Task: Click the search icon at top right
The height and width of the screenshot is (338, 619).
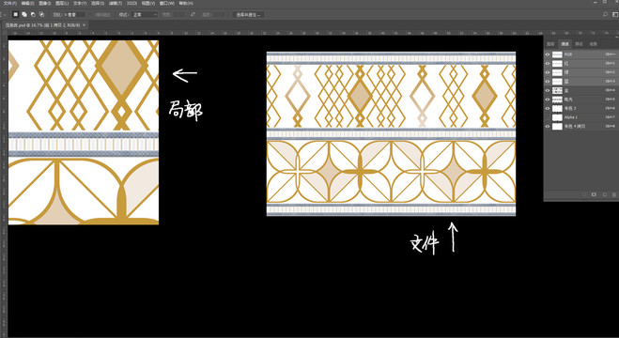Action: point(606,15)
